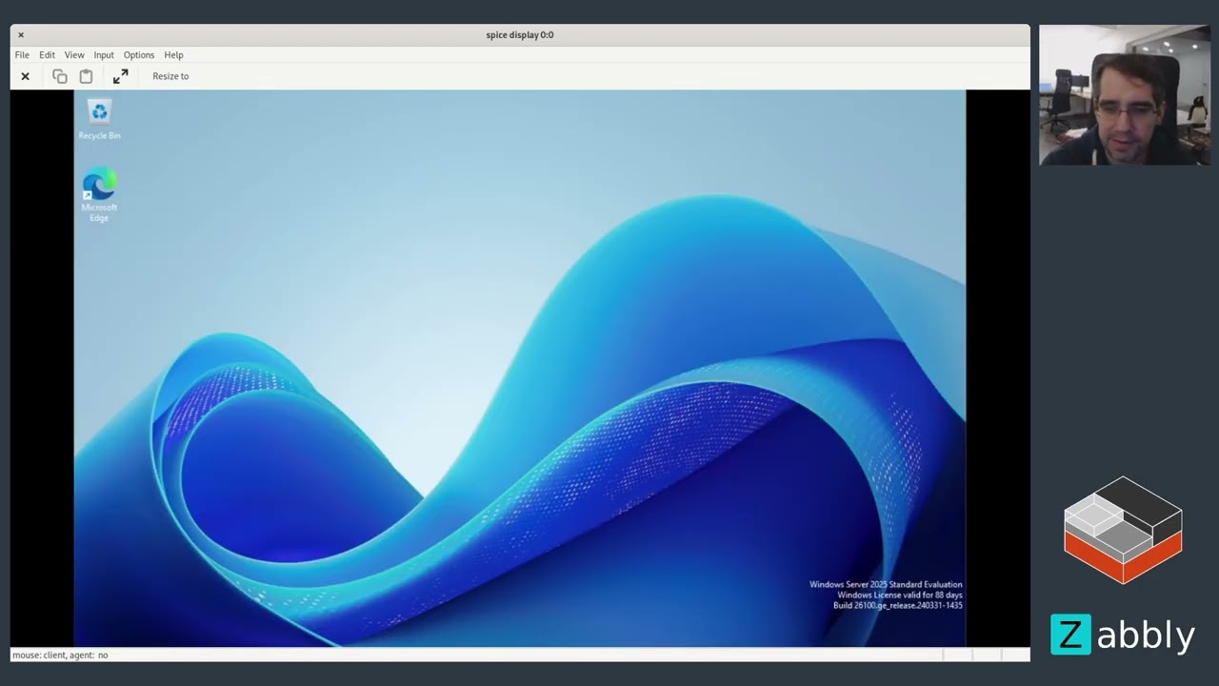Click the 'mouse: client, agent: no' status text
This screenshot has width=1219, height=686.
pyautogui.click(x=60, y=656)
